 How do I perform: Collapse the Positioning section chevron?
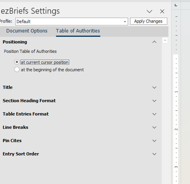[154, 42]
